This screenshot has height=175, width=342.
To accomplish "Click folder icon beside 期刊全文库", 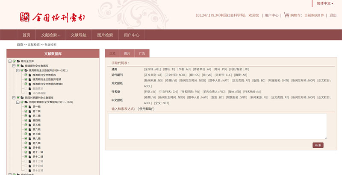I will (x=18, y=61).
